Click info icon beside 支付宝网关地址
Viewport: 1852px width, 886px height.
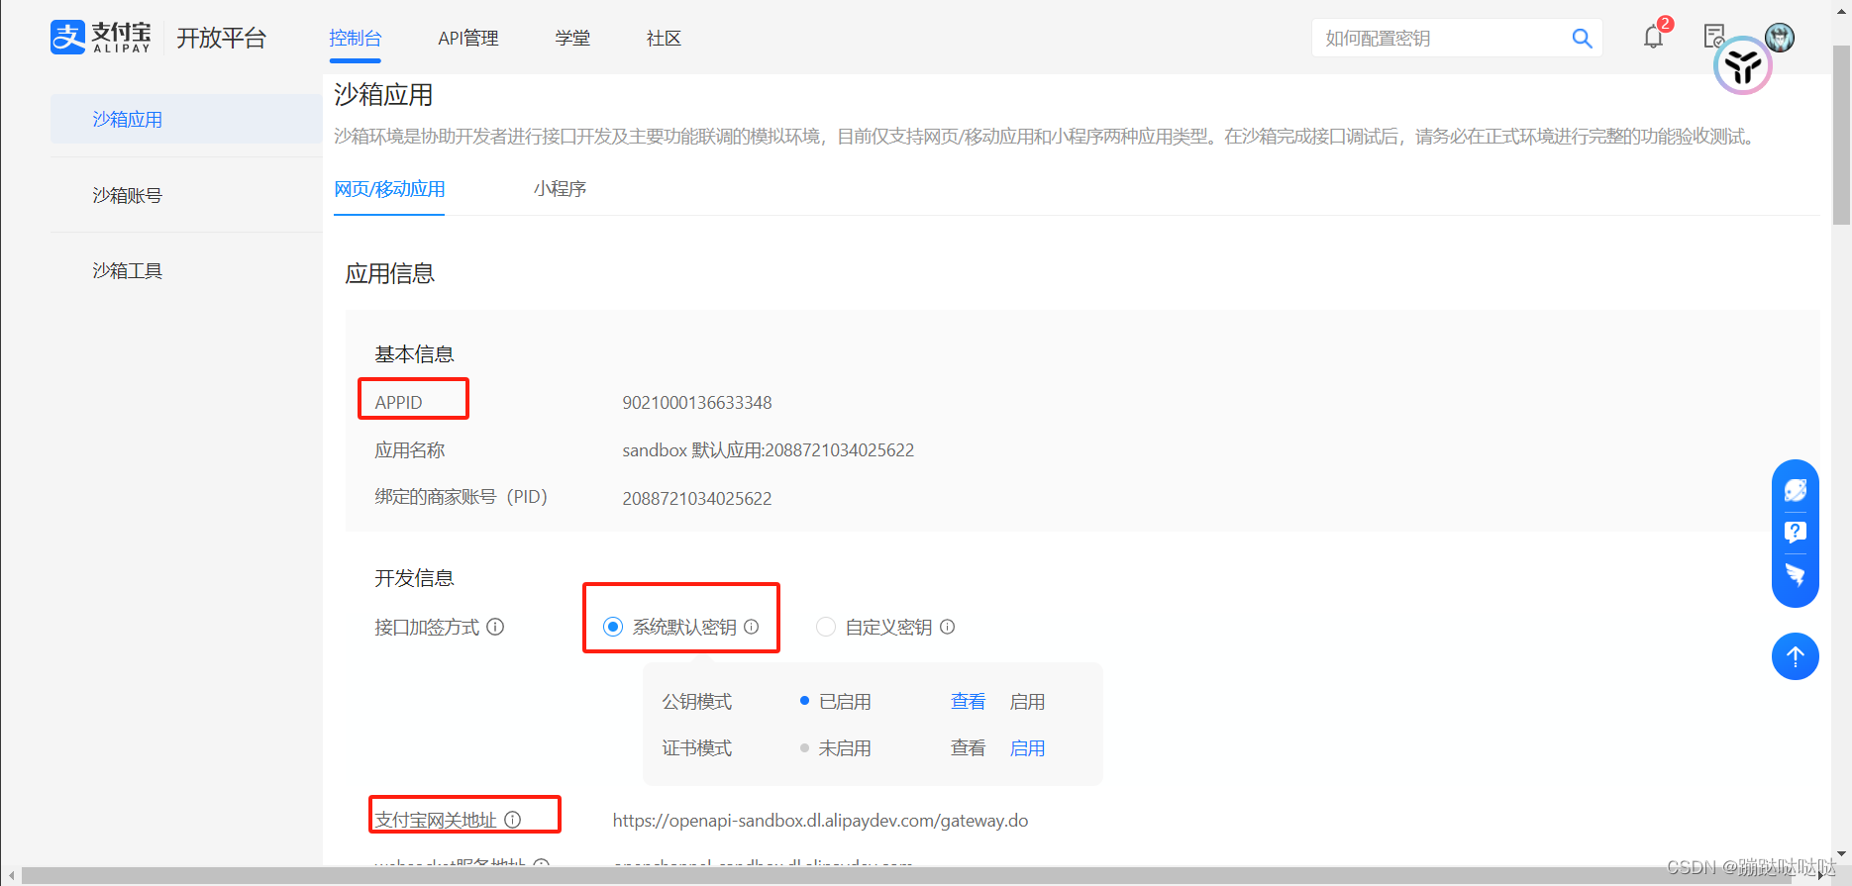(x=512, y=820)
